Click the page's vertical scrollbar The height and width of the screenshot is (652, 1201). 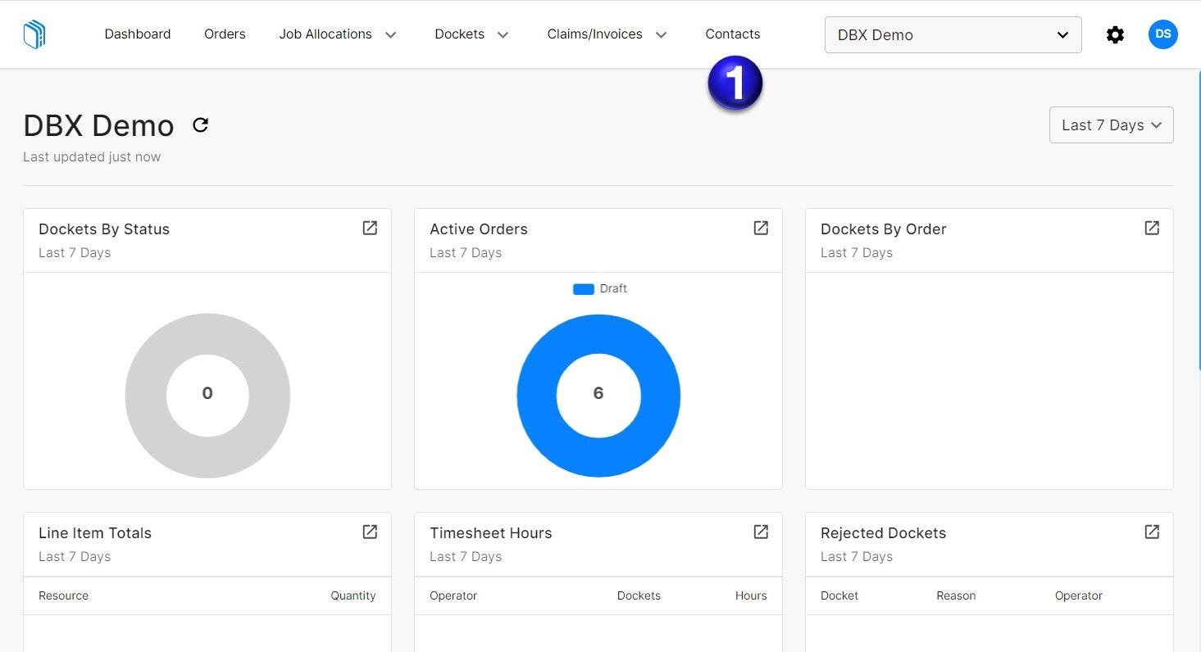click(x=1198, y=221)
